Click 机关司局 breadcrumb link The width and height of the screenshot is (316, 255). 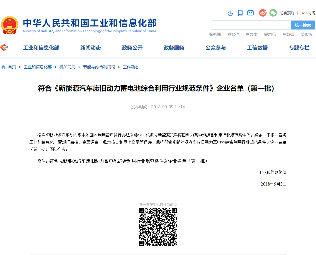(x=67, y=67)
